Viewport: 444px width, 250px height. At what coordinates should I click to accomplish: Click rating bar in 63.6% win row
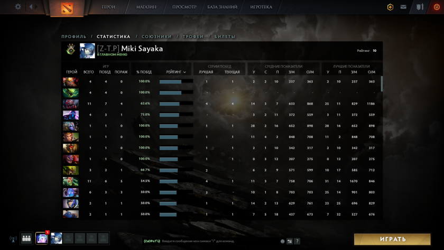coord(176,104)
